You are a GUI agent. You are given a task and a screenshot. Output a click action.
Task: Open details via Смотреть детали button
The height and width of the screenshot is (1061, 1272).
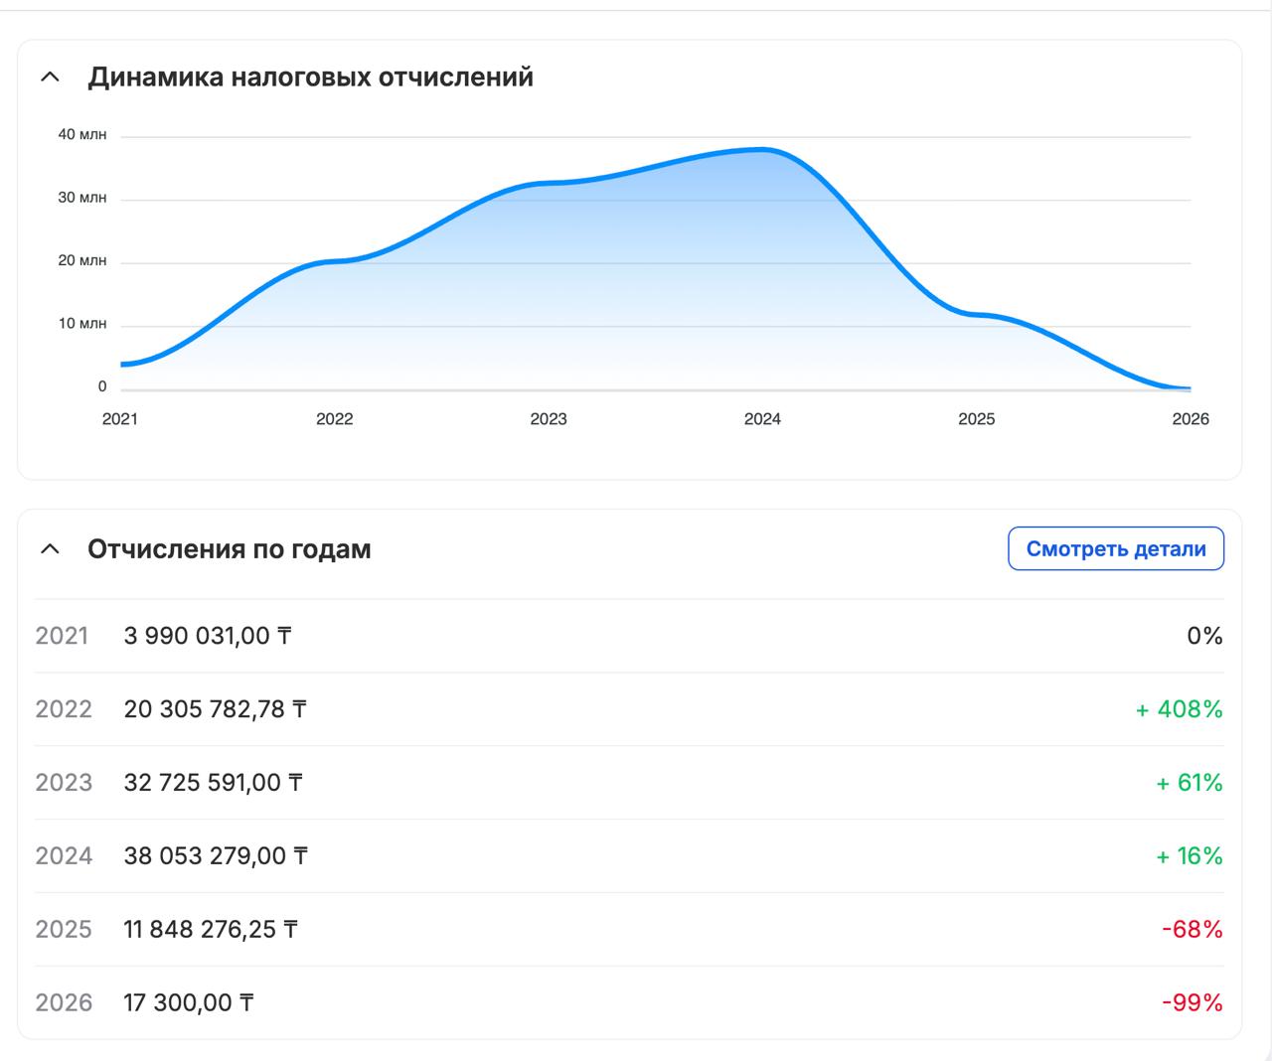(1115, 549)
